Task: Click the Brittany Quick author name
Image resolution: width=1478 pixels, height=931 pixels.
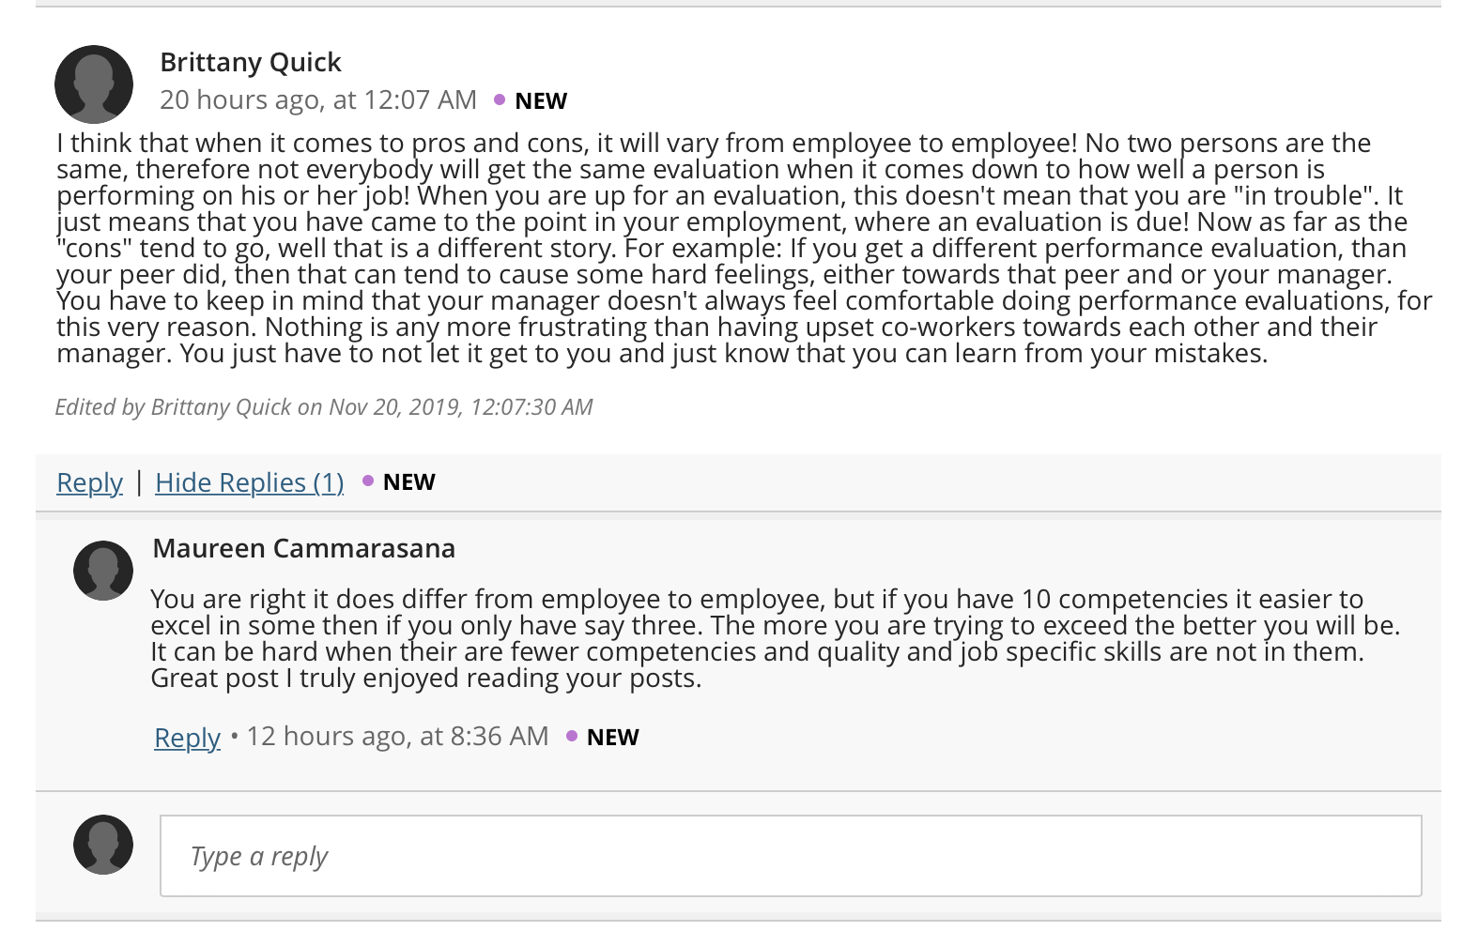Action: pyautogui.click(x=251, y=62)
